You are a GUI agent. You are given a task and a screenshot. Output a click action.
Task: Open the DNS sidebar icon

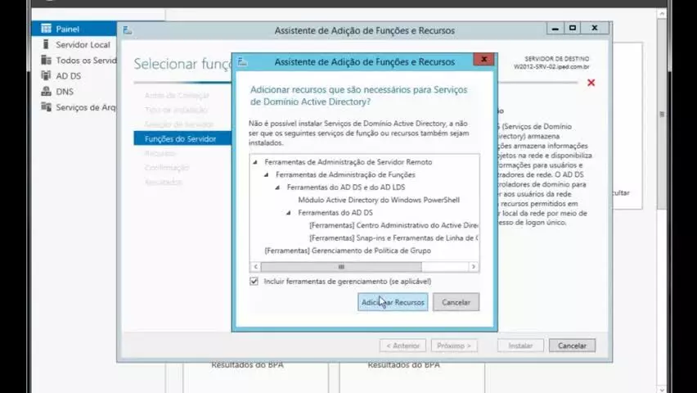(x=47, y=91)
